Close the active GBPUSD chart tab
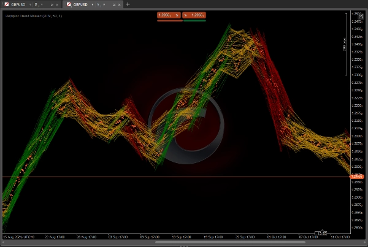Image resolution: width=368 pixels, height=247 pixels. (119, 5)
